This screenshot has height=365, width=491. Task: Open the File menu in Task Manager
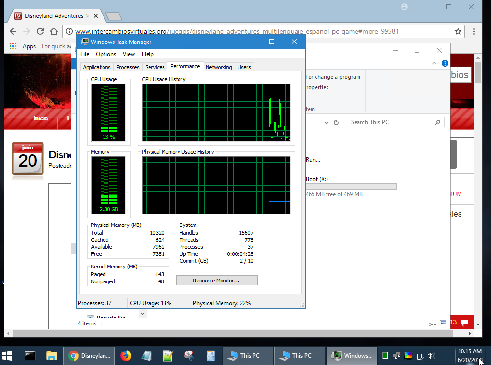click(85, 54)
